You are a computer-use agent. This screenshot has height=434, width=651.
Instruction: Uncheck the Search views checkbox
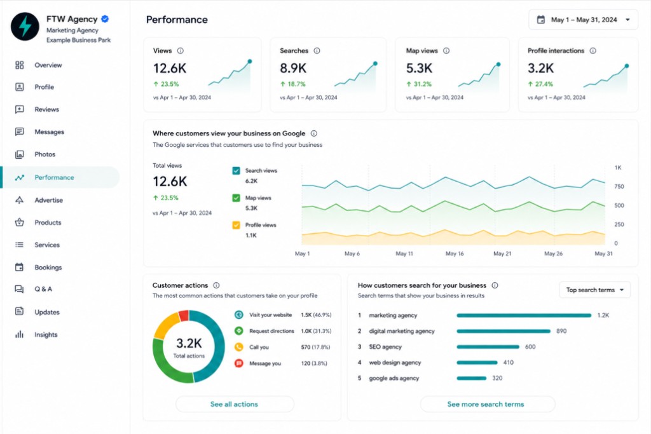point(236,170)
